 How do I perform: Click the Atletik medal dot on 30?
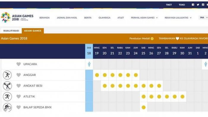[x=182, y=96]
